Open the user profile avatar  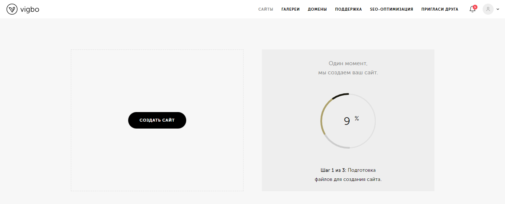click(x=488, y=9)
